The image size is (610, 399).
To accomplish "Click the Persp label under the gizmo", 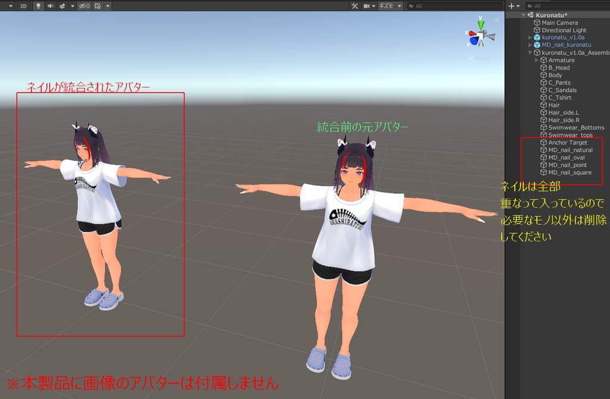I will coord(483,58).
